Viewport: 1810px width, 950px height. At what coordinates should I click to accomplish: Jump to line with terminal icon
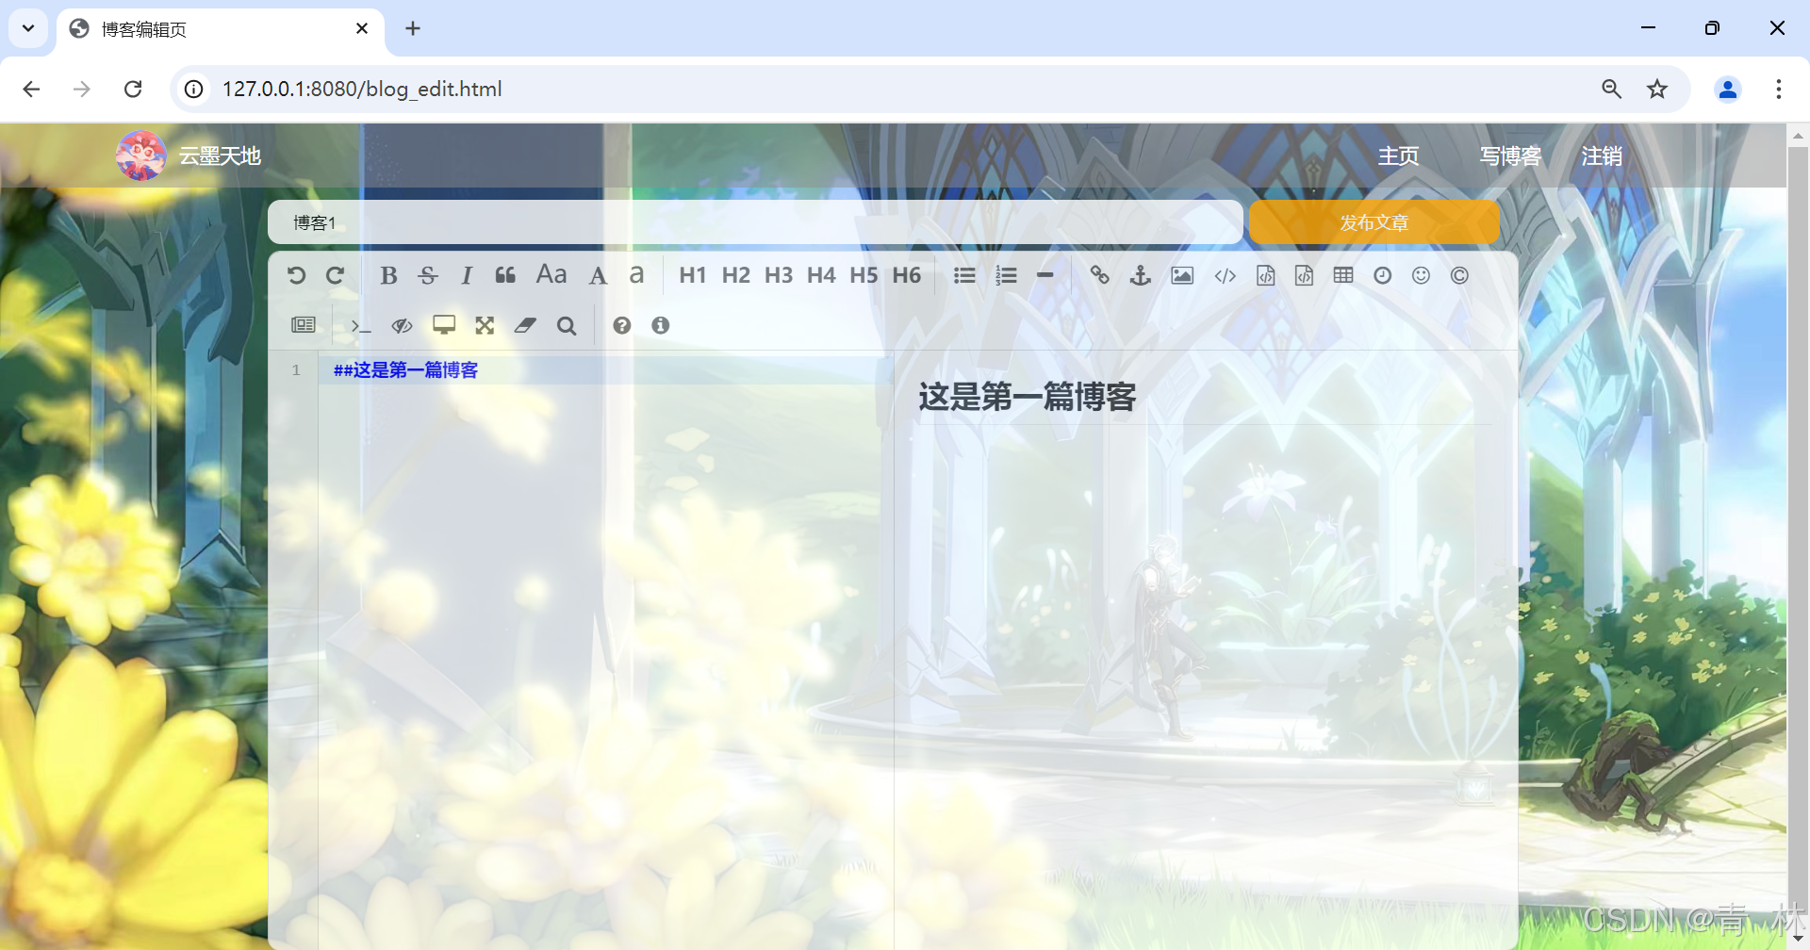pos(360,325)
